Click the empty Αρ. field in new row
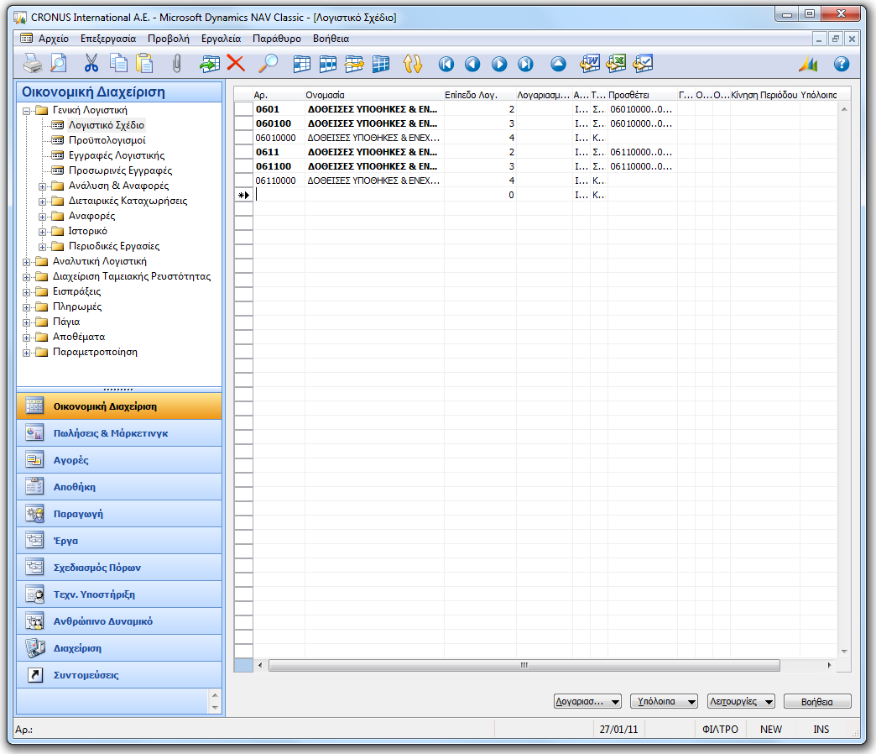This screenshot has height=754, width=876. pyautogui.click(x=279, y=195)
